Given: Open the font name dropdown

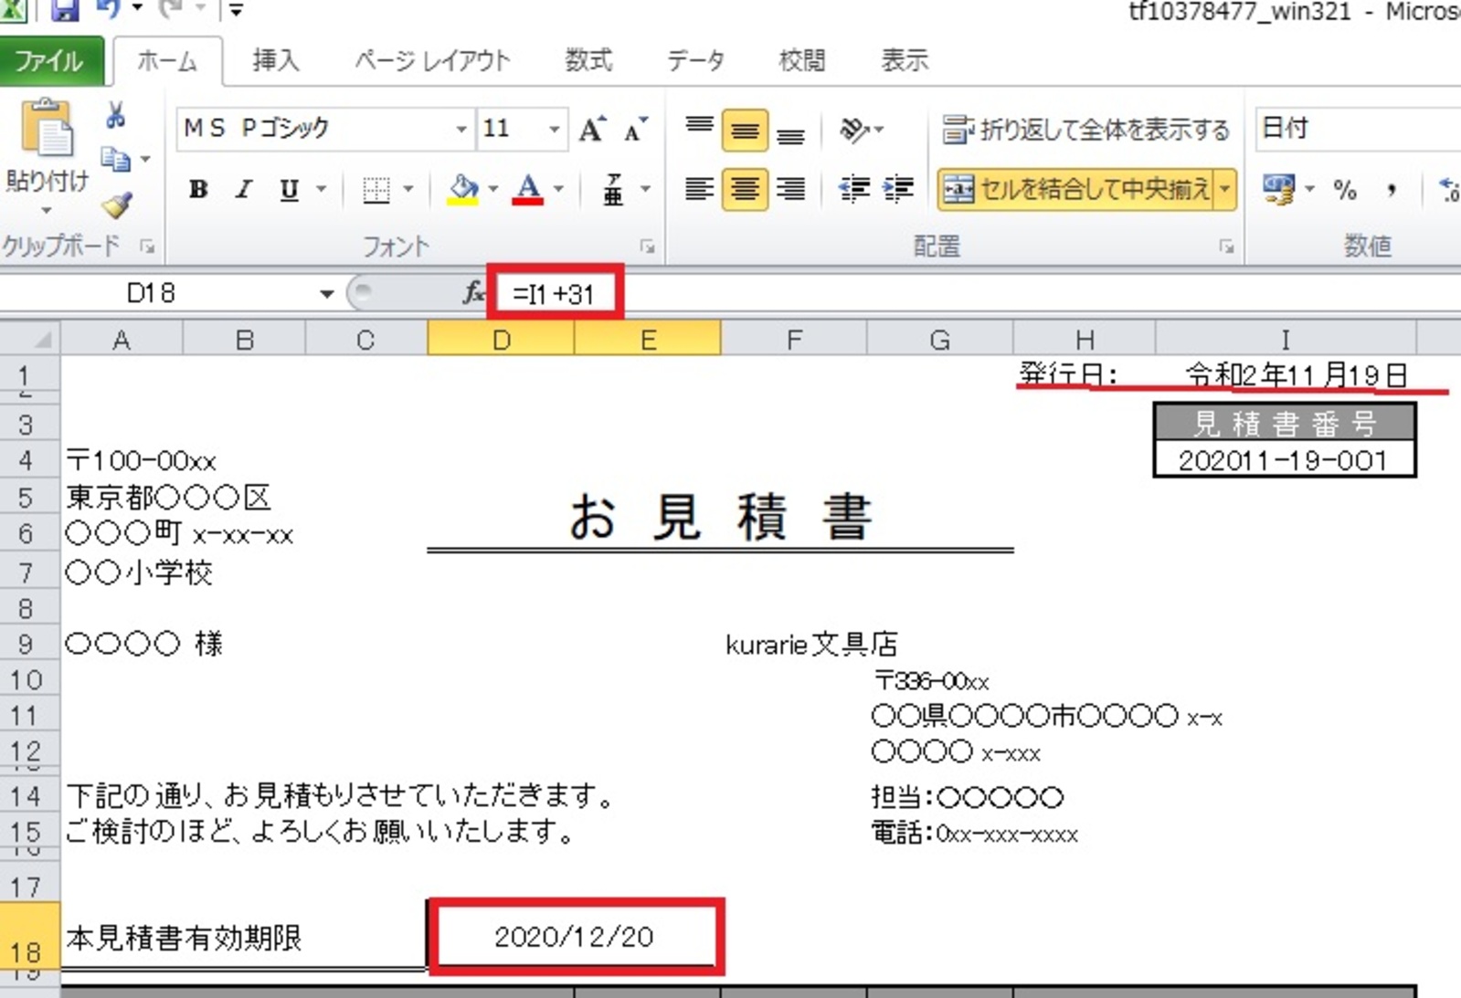Looking at the screenshot, I should click(461, 130).
